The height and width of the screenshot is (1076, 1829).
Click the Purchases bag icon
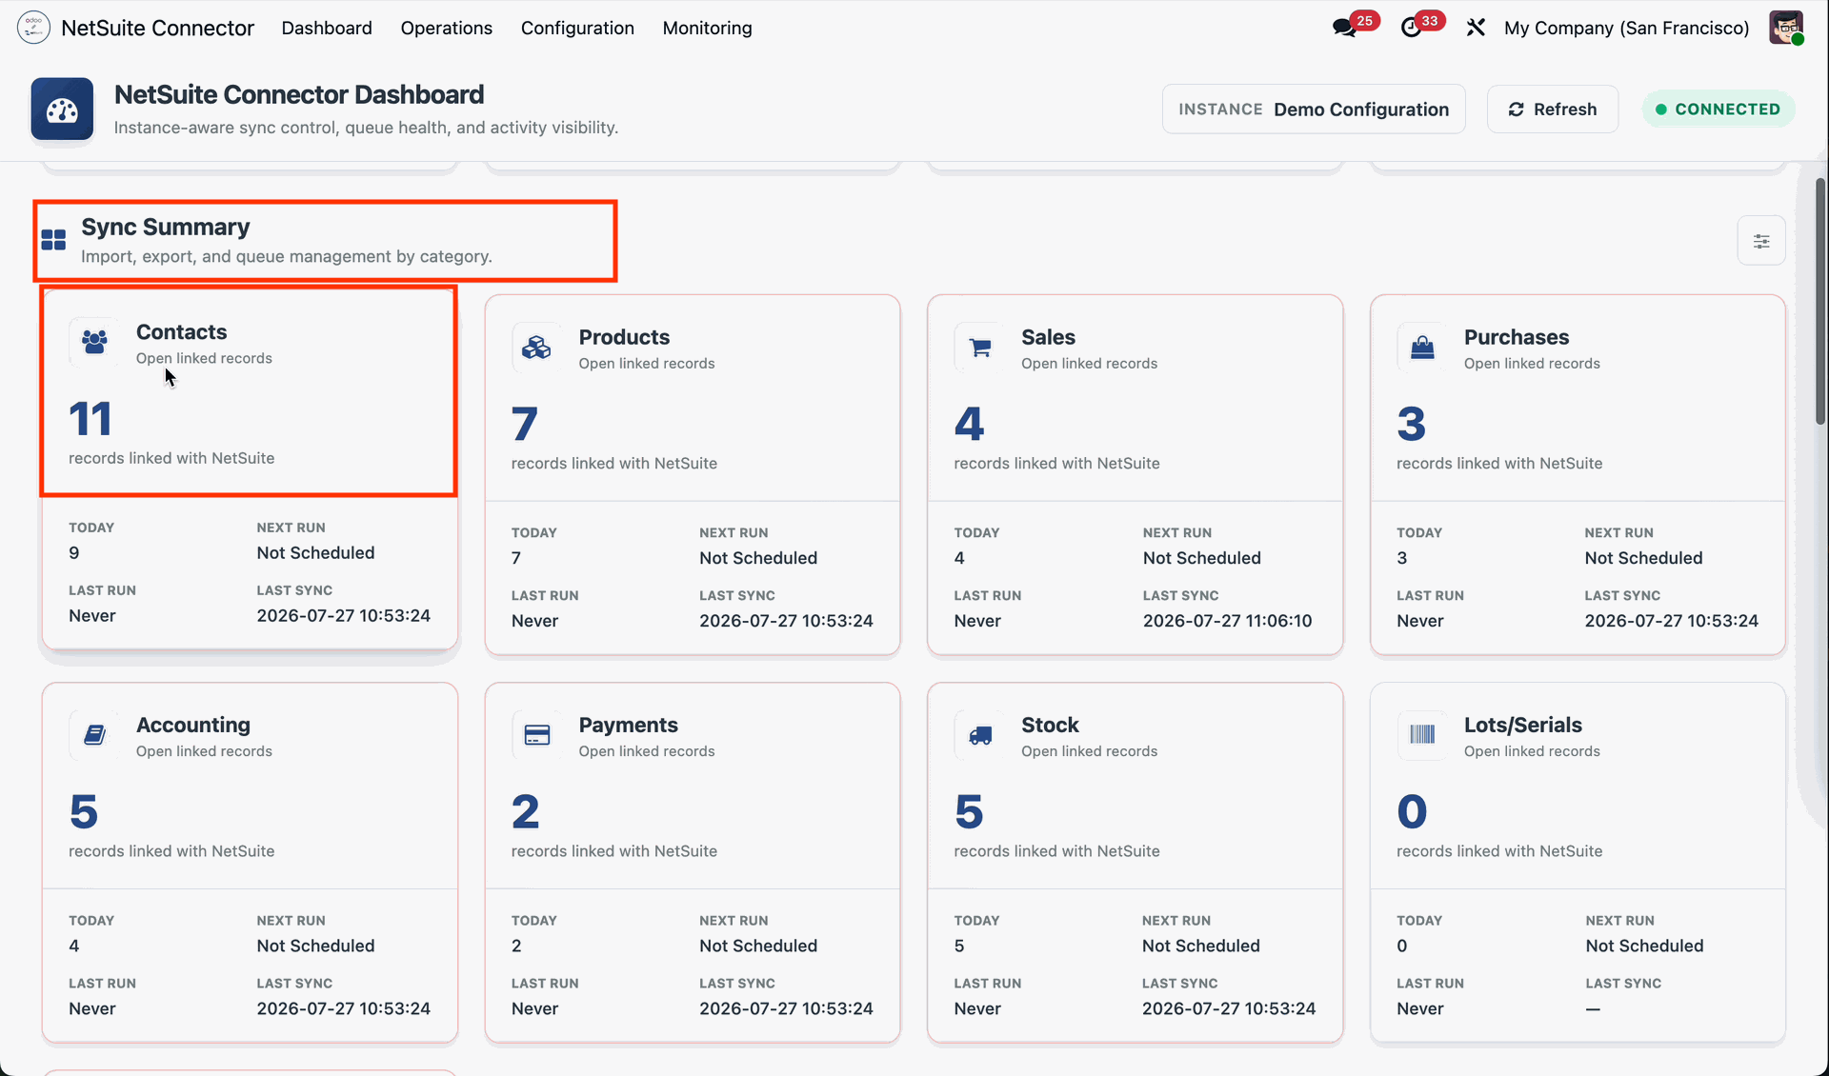[x=1422, y=347]
